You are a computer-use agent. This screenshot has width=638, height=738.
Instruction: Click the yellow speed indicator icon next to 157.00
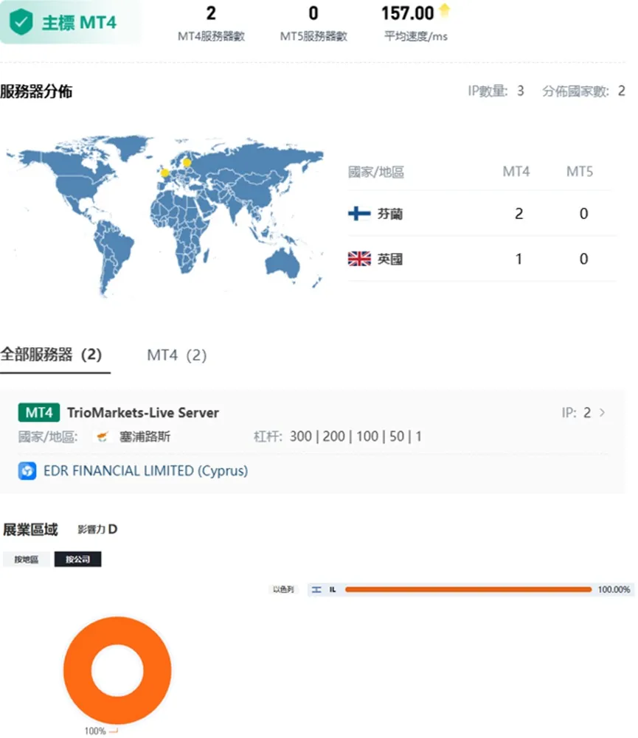(x=444, y=10)
